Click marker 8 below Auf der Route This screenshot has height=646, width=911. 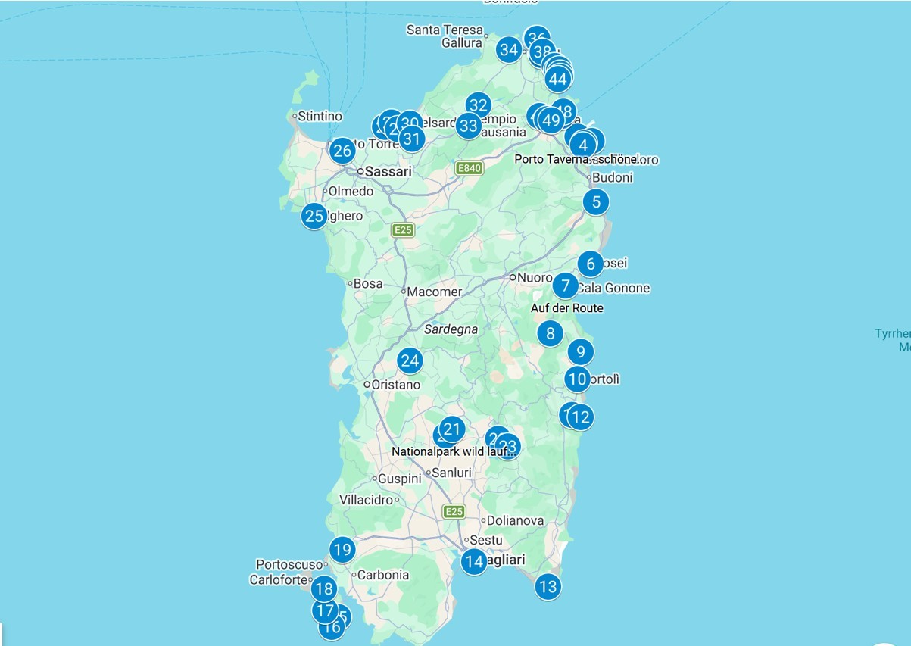[551, 333]
